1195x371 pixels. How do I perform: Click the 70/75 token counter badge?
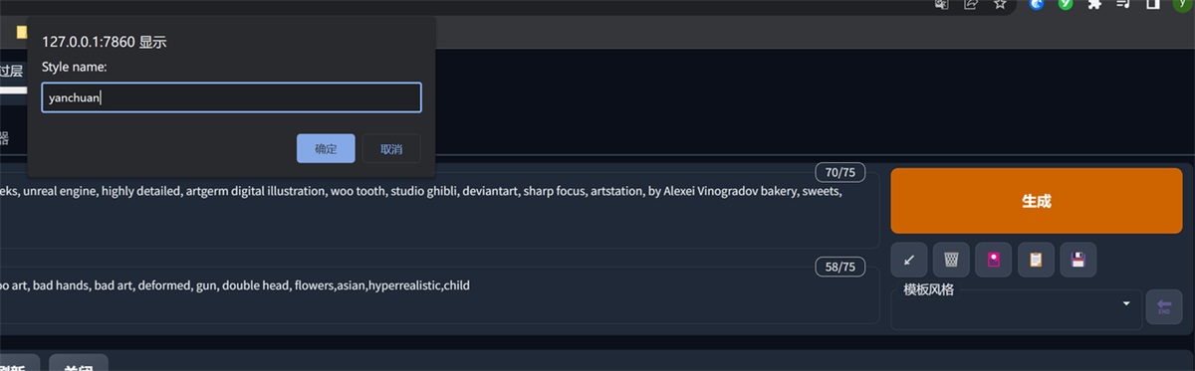tap(839, 173)
